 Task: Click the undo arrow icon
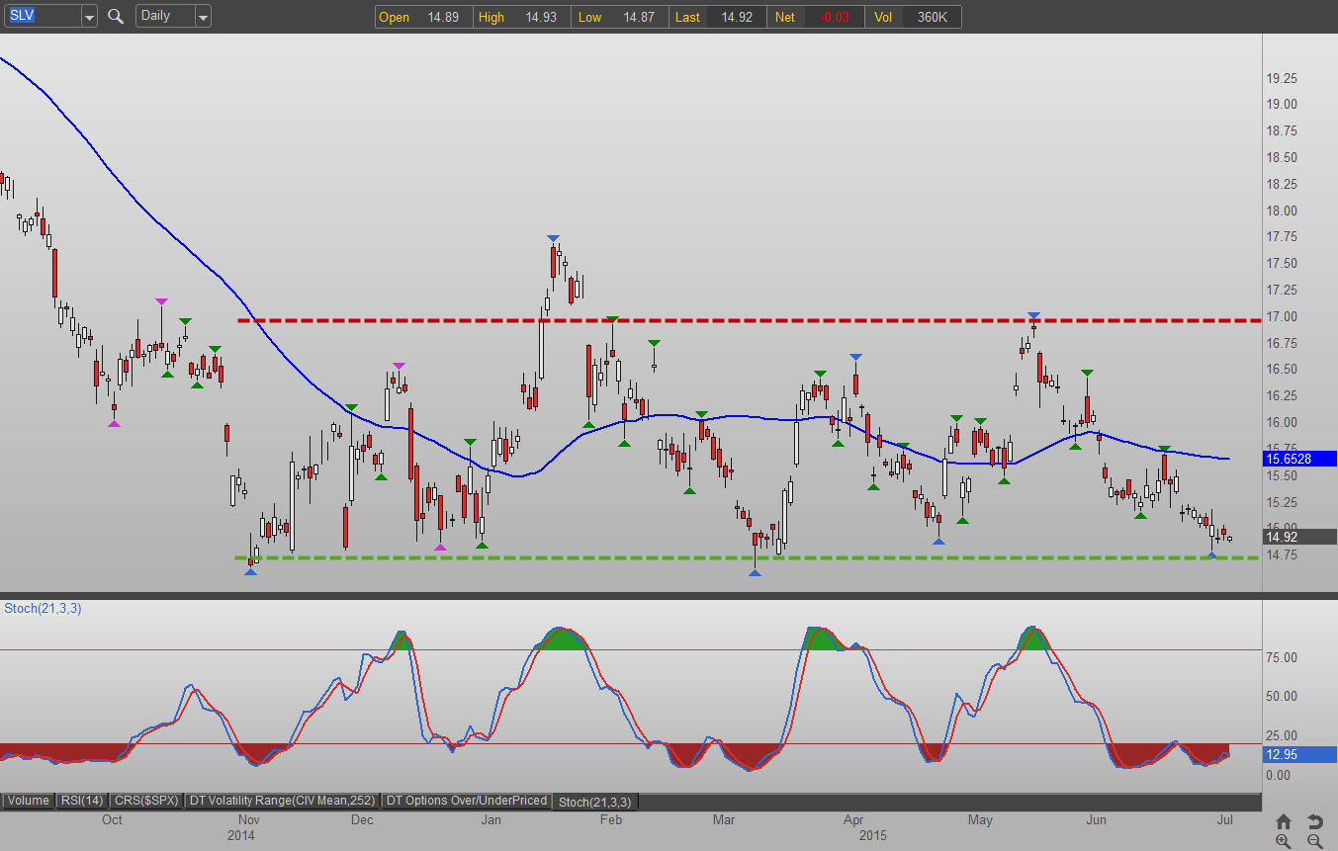click(x=1314, y=821)
